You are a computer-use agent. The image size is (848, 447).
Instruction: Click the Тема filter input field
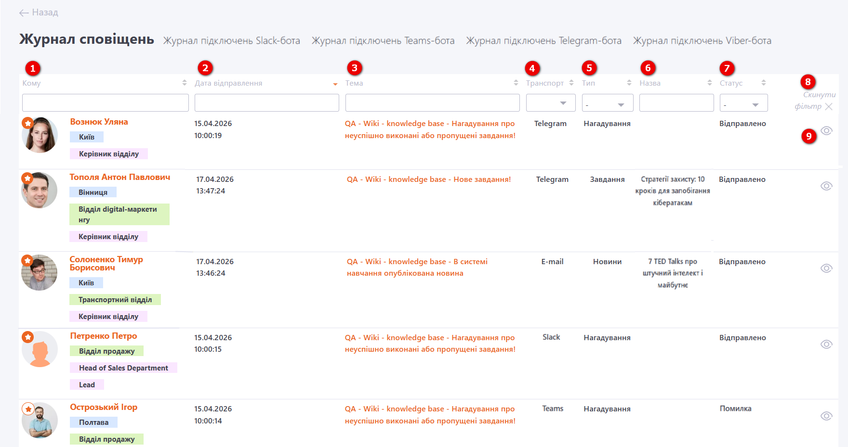pos(432,103)
